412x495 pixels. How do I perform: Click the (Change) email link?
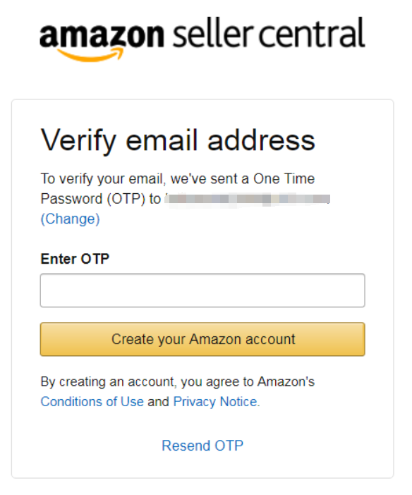(x=70, y=219)
